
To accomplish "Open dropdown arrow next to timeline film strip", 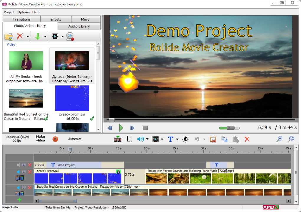I will coord(162,139).
